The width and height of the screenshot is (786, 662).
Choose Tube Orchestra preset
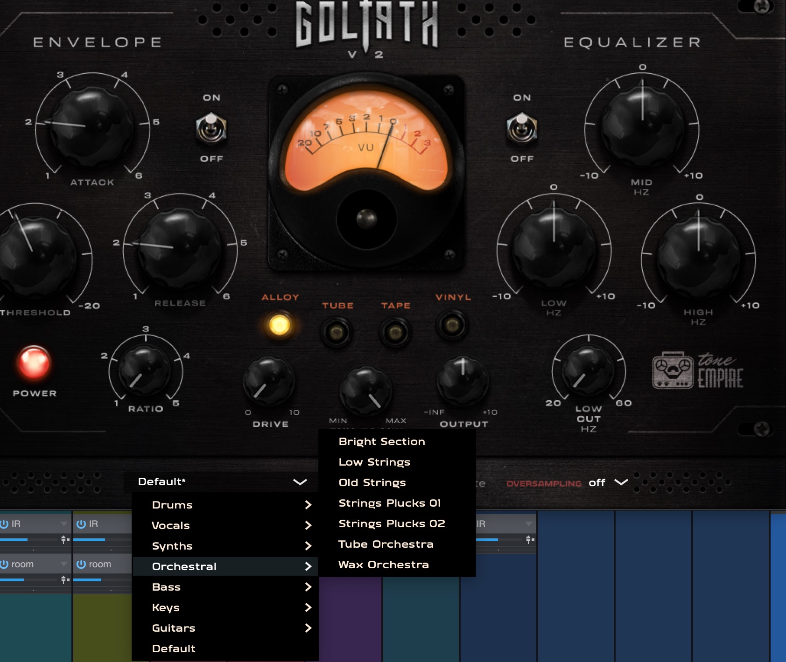(386, 544)
